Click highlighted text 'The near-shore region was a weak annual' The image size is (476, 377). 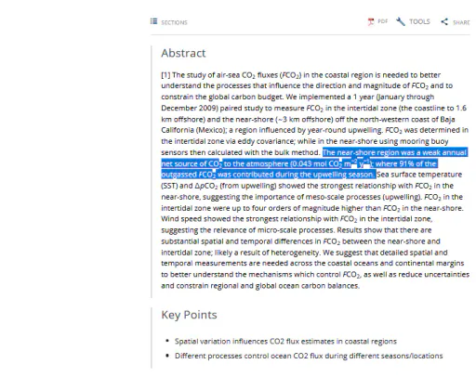[x=394, y=152]
